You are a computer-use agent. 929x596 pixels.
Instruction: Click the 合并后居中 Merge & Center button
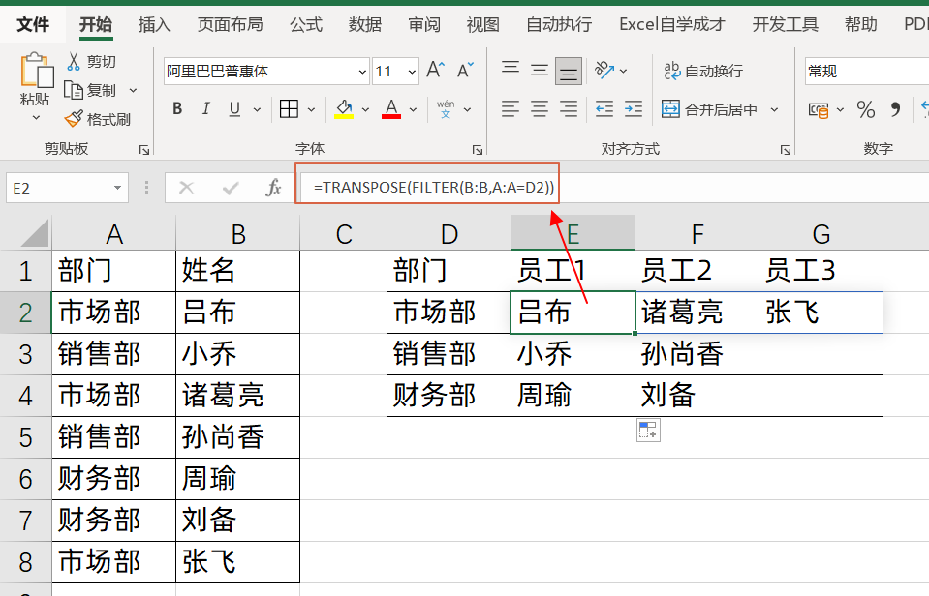pyautogui.click(x=709, y=109)
